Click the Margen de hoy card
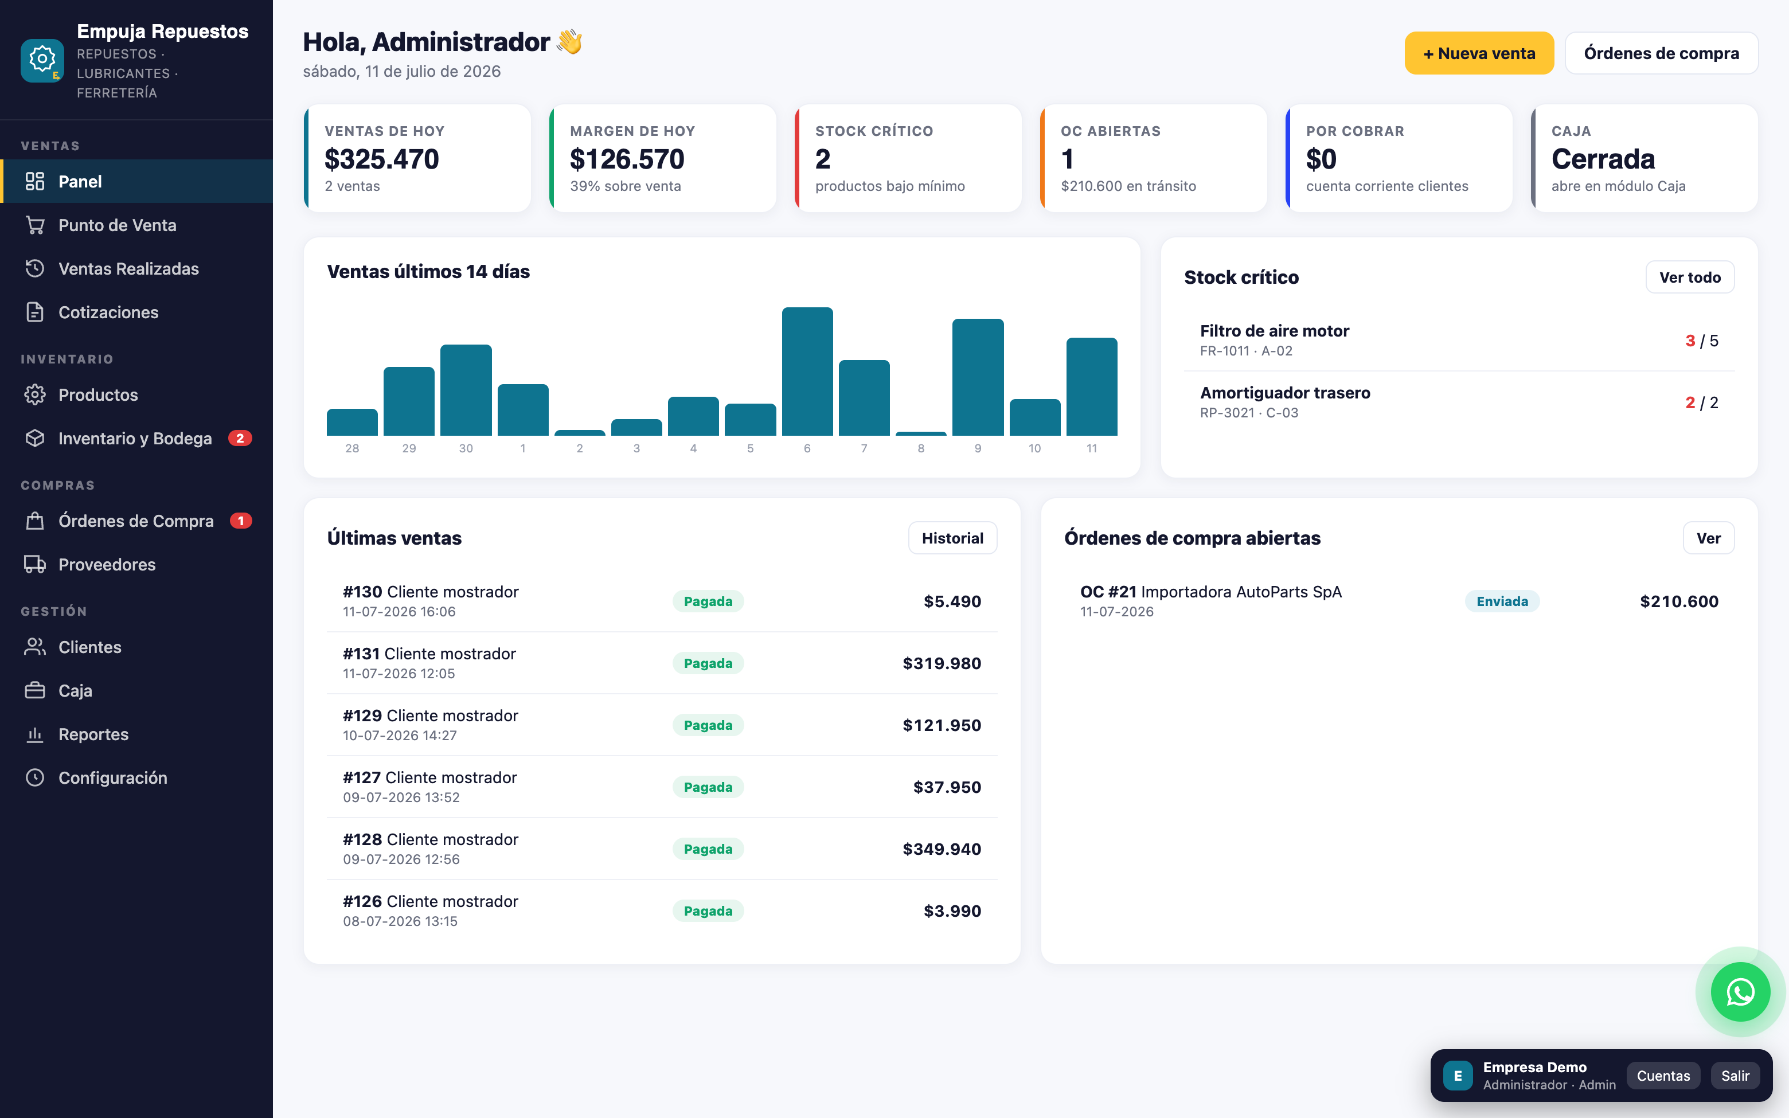The width and height of the screenshot is (1789, 1118). (x=663, y=158)
